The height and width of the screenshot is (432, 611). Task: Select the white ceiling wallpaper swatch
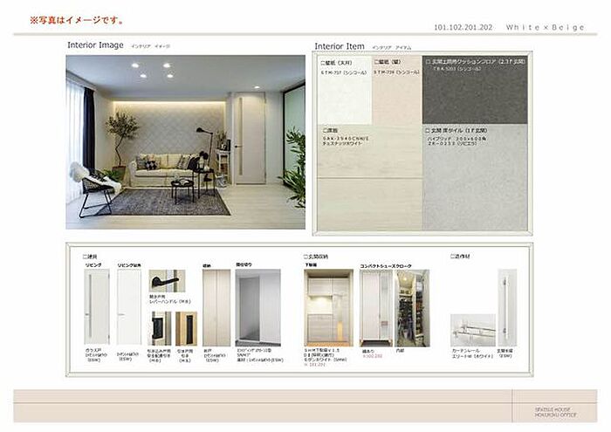pyautogui.click(x=345, y=98)
